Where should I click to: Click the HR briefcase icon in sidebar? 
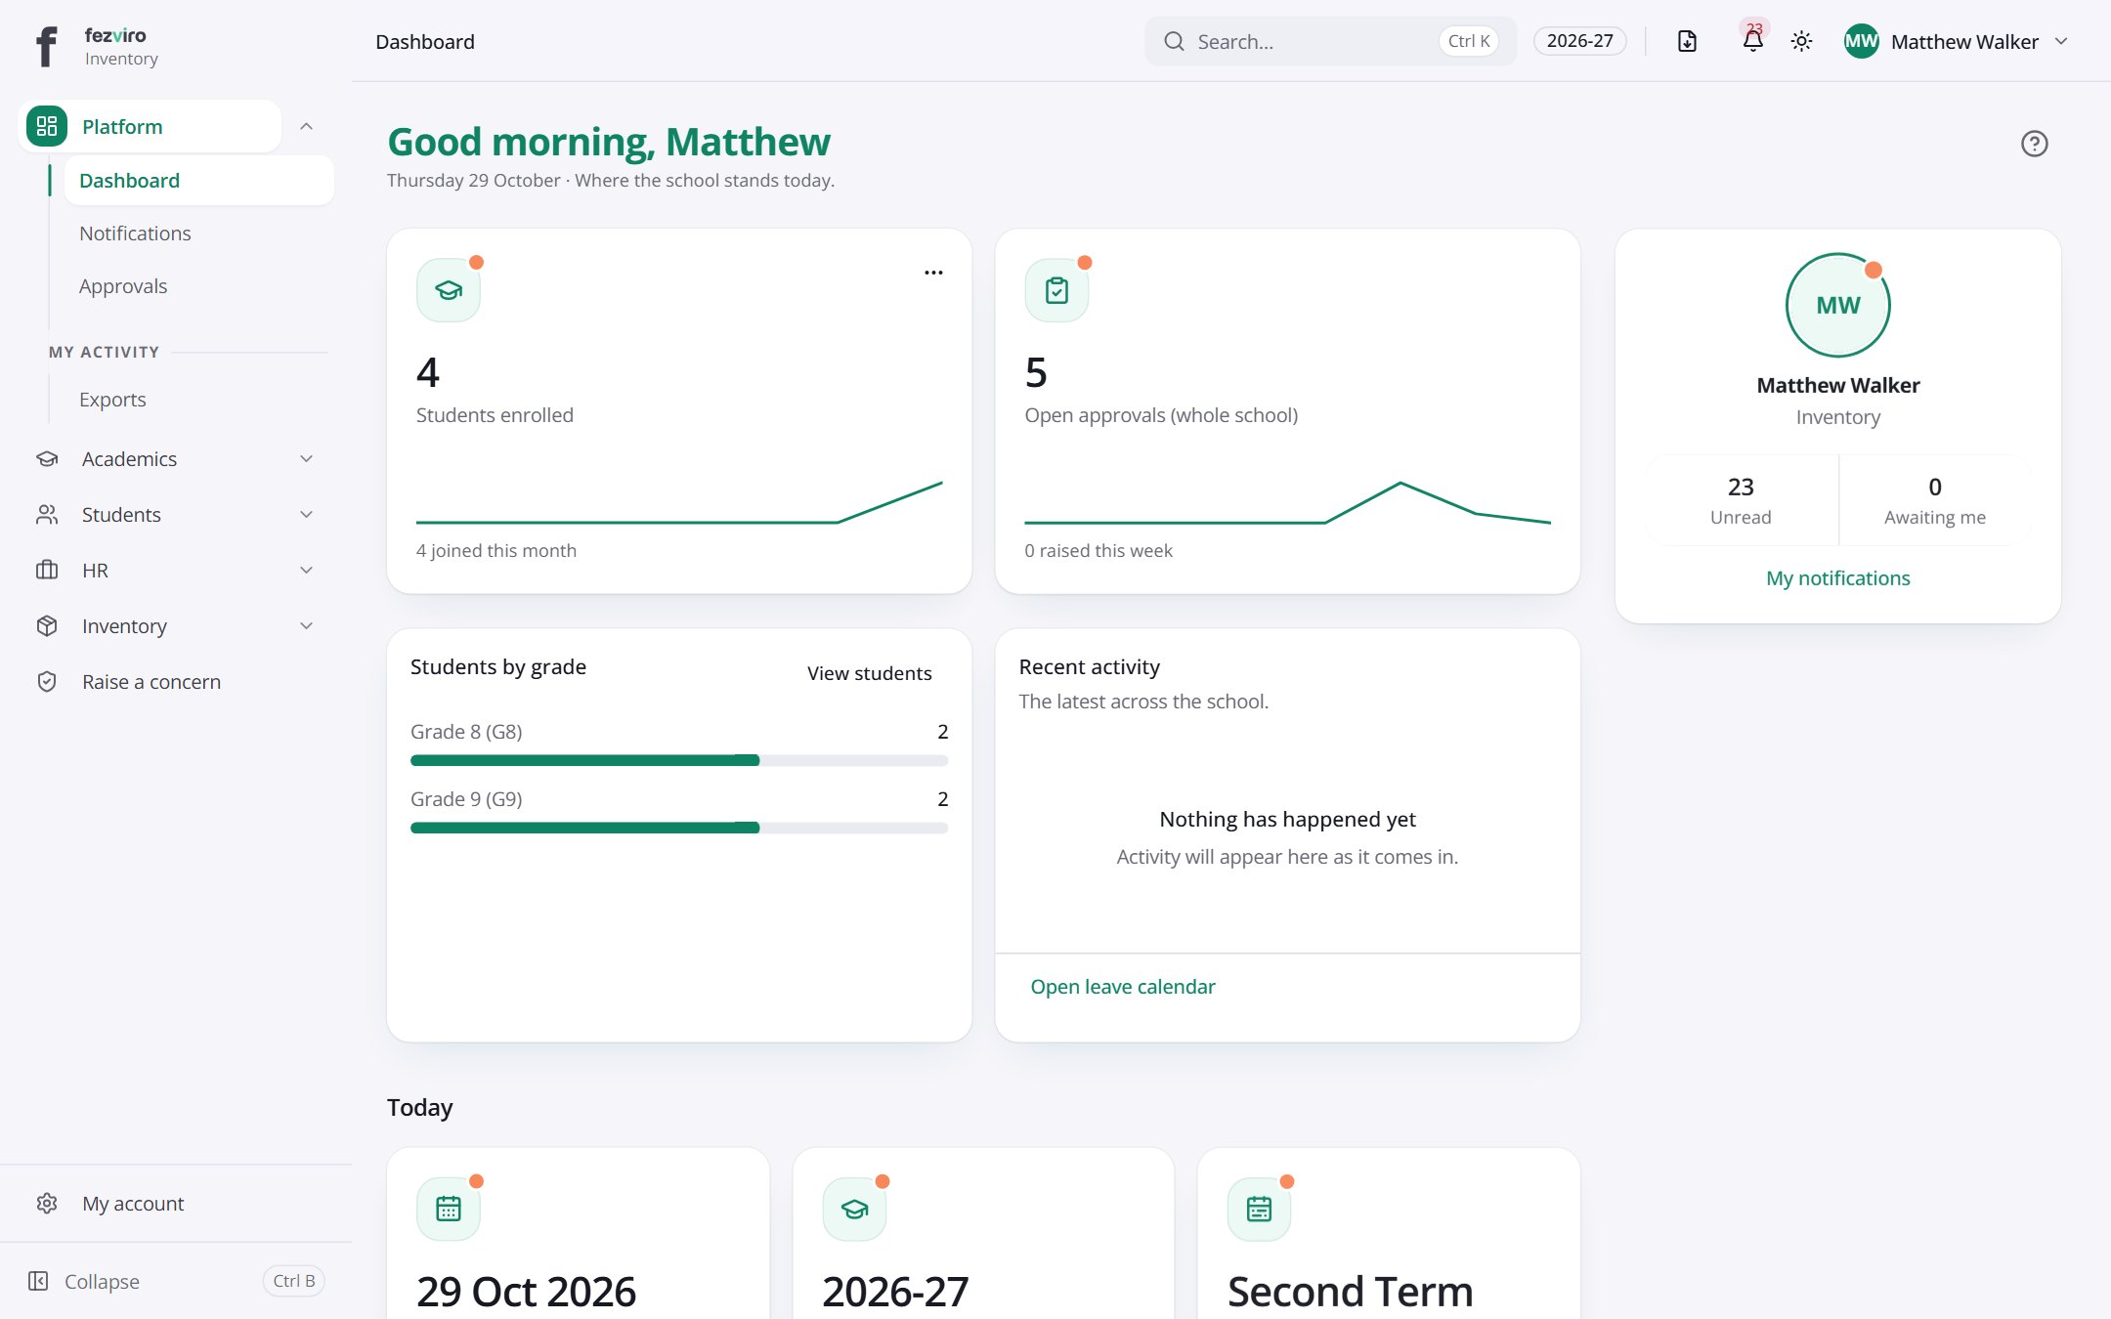[47, 571]
